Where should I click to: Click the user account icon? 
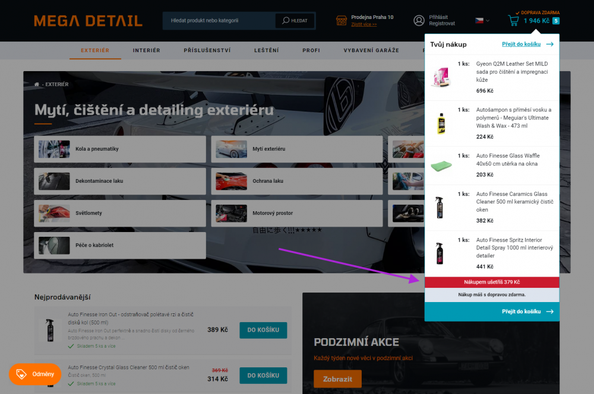pyautogui.click(x=419, y=20)
